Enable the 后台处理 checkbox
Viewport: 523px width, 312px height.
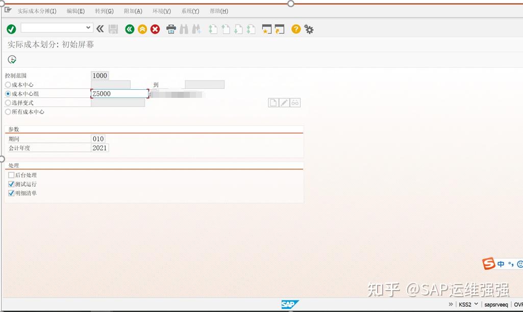click(x=11, y=175)
